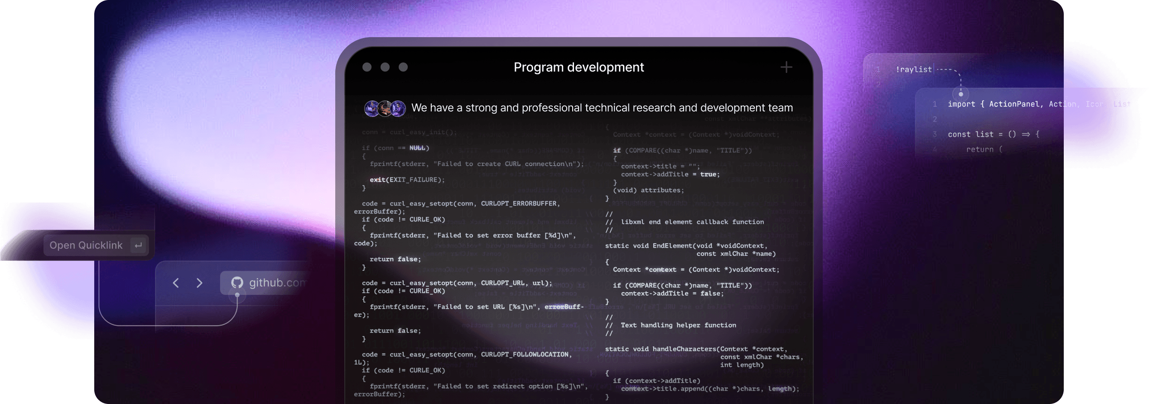This screenshot has width=1158, height=404.
Task: Click the Open Quicklink button
Action: [x=96, y=245]
